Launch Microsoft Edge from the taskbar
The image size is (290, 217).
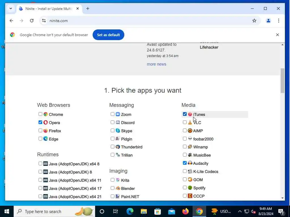pos(130,211)
